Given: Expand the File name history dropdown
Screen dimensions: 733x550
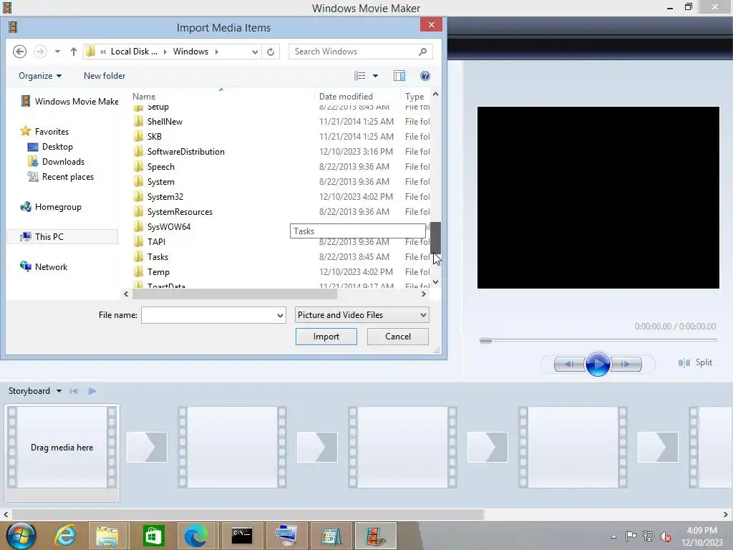Looking at the screenshot, I should pyautogui.click(x=280, y=315).
